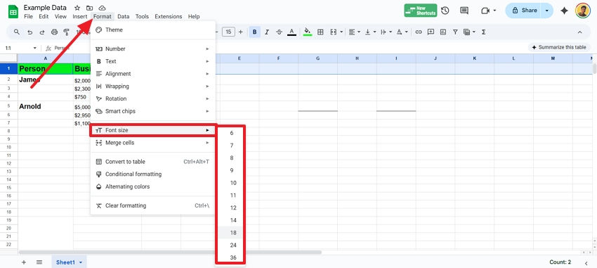Viewport: 597px width, 268px height.
Task: Expand merge type dropdown arrow in toolbar
Action: pyautogui.click(x=341, y=32)
